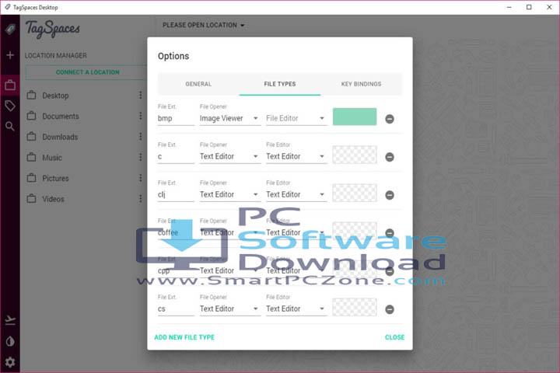Screen dimensions: 560x373
Task: Switch to the General tab
Action: [x=198, y=84]
